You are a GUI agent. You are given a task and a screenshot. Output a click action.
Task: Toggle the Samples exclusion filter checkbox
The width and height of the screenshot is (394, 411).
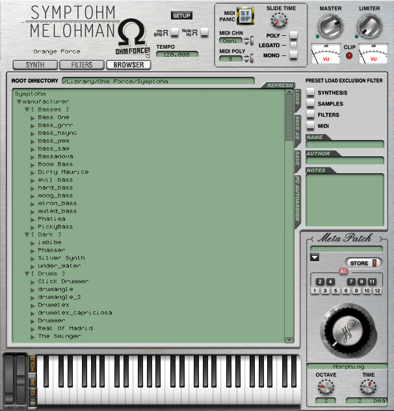coord(311,104)
